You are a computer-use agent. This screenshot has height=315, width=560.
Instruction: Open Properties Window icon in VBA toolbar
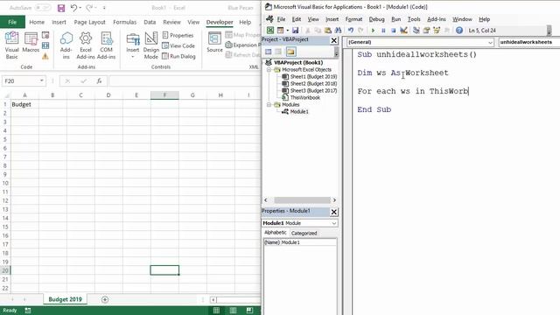pyautogui.click(x=426, y=31)
